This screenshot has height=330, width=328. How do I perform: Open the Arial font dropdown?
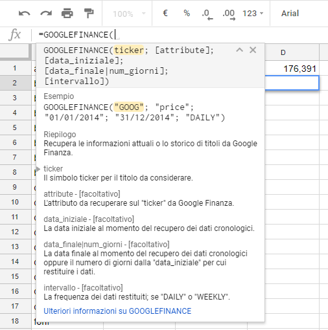[290, 14]
